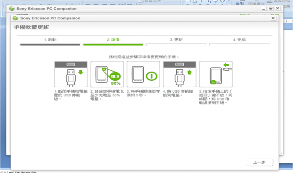Click the green progress bar under 準備
Screen dimensions: 293x173
(113, 45)
